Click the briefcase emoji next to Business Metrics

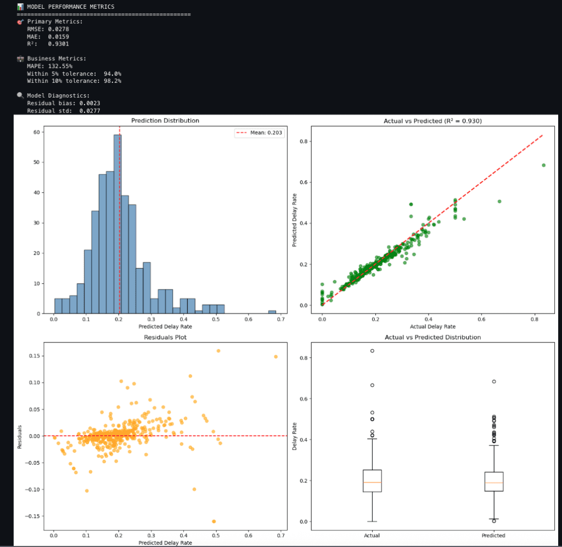20,58
